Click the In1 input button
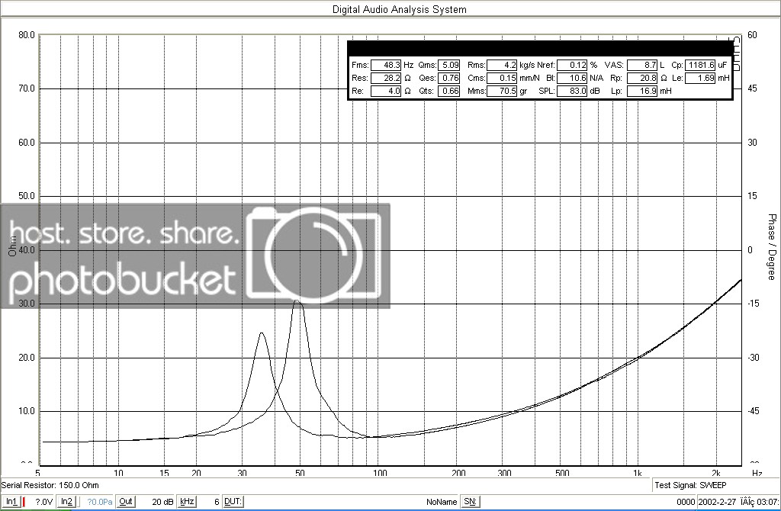This screenshot has width=781, height=511. tap(11, 502)
